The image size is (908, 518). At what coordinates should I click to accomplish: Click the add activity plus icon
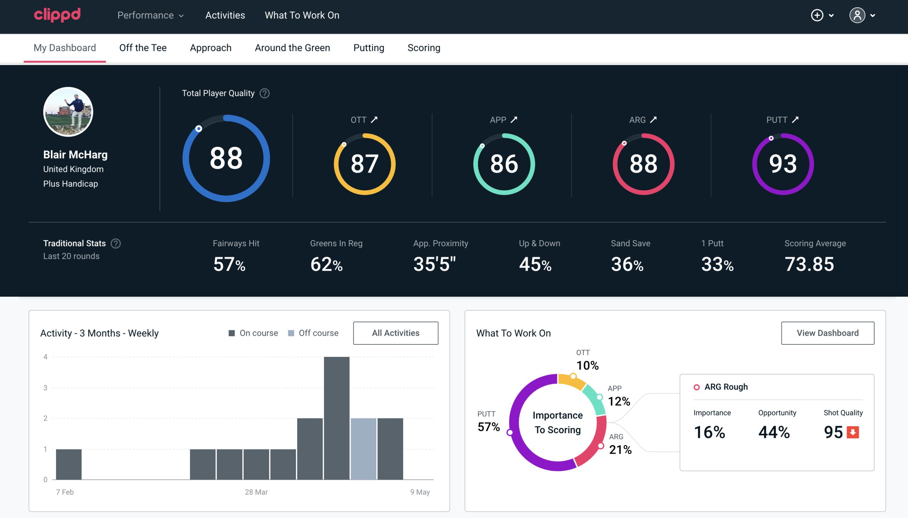point(817,16)
